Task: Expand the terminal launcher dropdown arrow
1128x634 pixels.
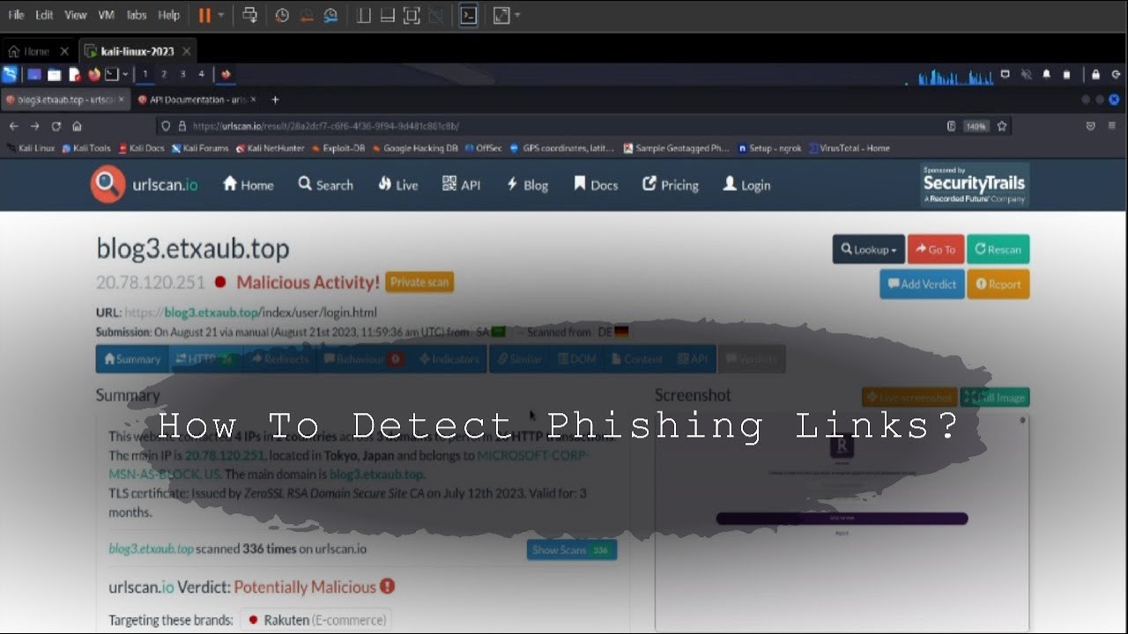Action: pos(125,75)
